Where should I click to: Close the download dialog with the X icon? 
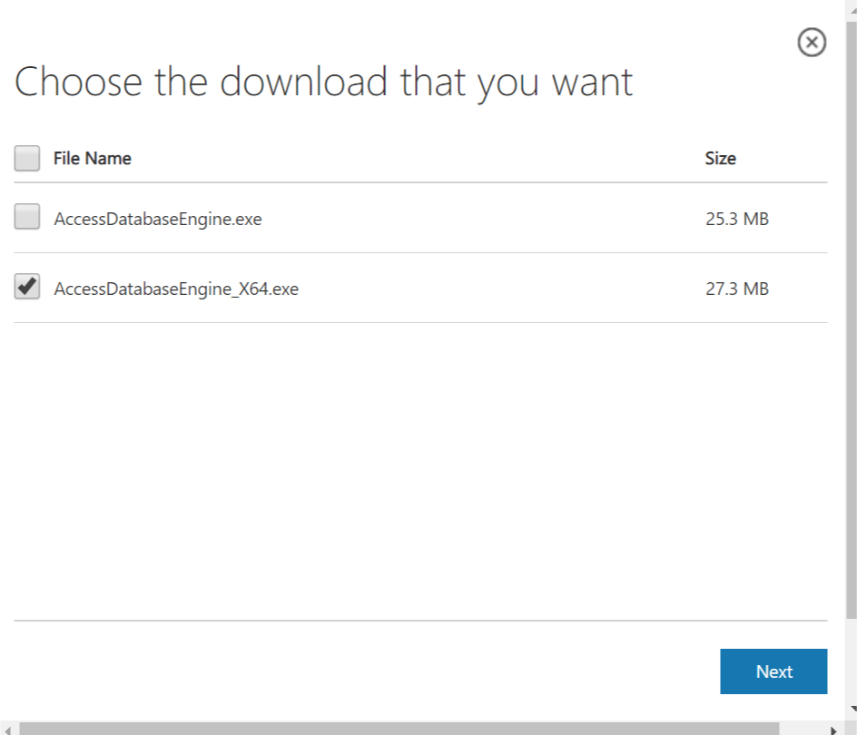pyautogui.click(x=812, y=43)
